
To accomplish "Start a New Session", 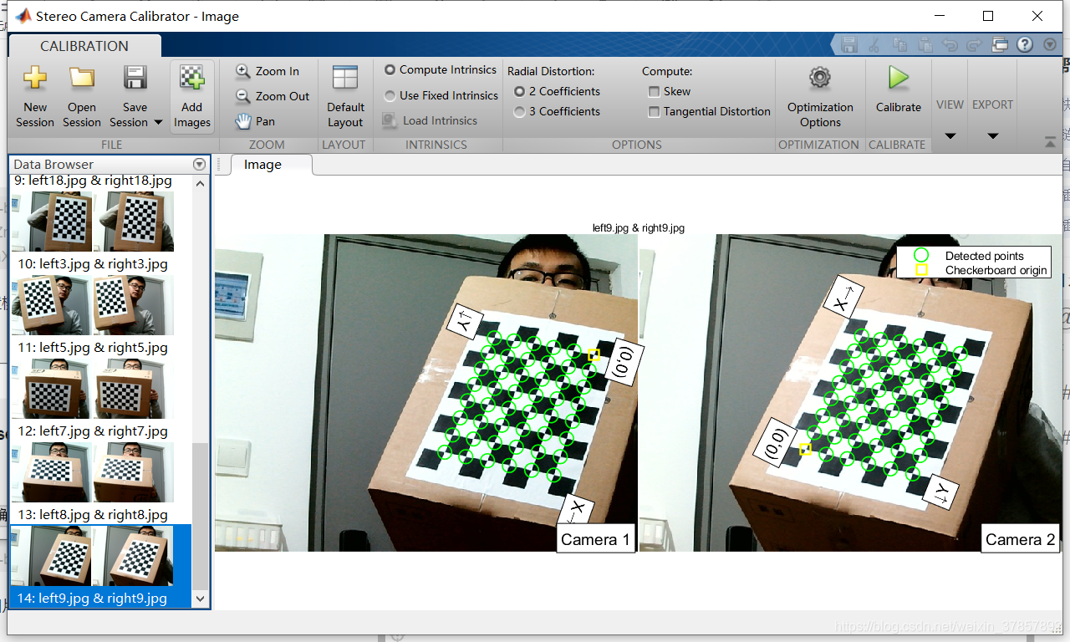I will click(x=35, y=96).
